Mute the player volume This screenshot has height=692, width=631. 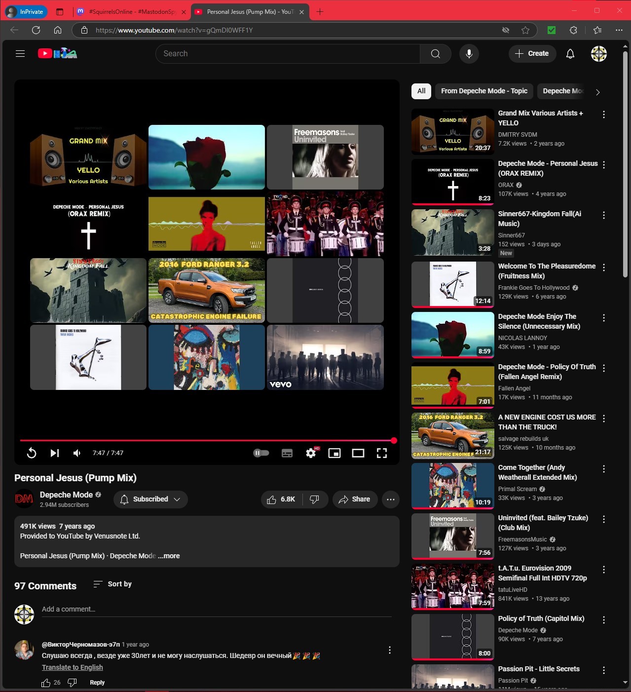(77, 453)
